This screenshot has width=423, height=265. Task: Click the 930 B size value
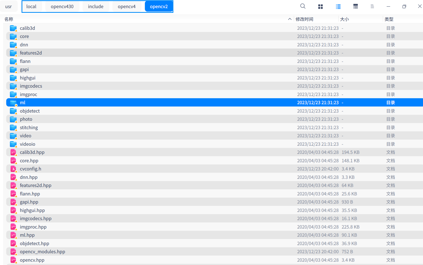tap(347, 202)
